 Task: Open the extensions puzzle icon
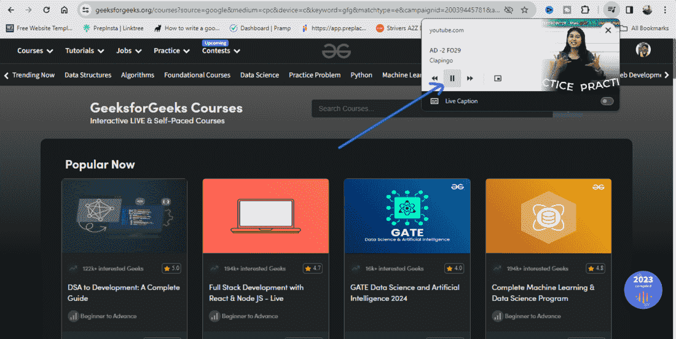584,10
